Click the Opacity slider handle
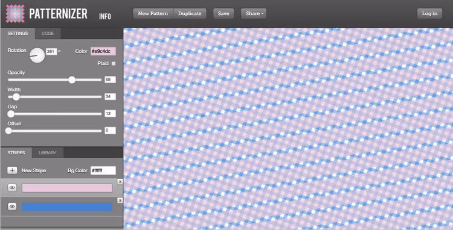 (72, 80)
